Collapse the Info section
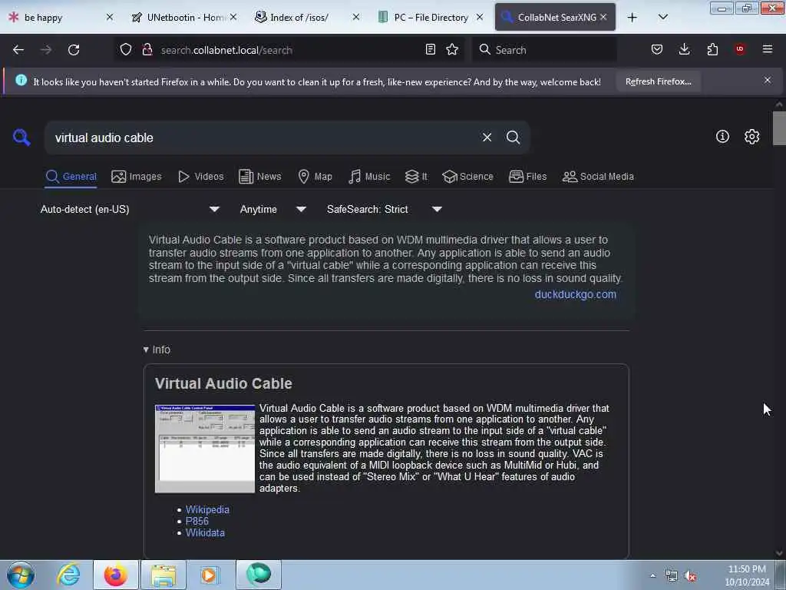 [157, 350]
